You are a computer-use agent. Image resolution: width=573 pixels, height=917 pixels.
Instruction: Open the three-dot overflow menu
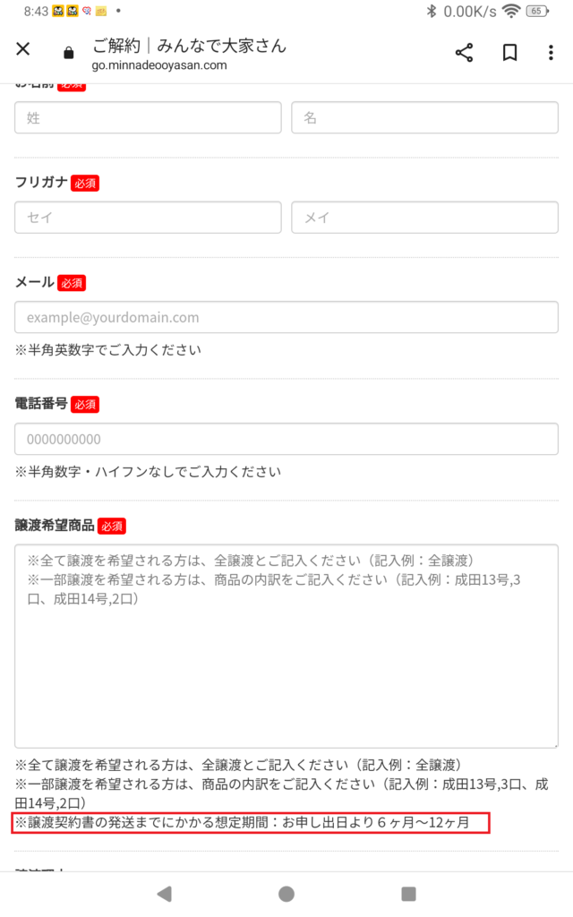[x=551, y=53]
